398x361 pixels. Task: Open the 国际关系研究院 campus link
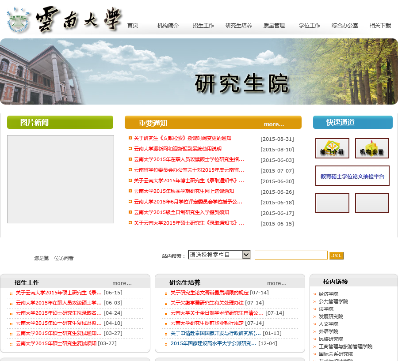336,353
